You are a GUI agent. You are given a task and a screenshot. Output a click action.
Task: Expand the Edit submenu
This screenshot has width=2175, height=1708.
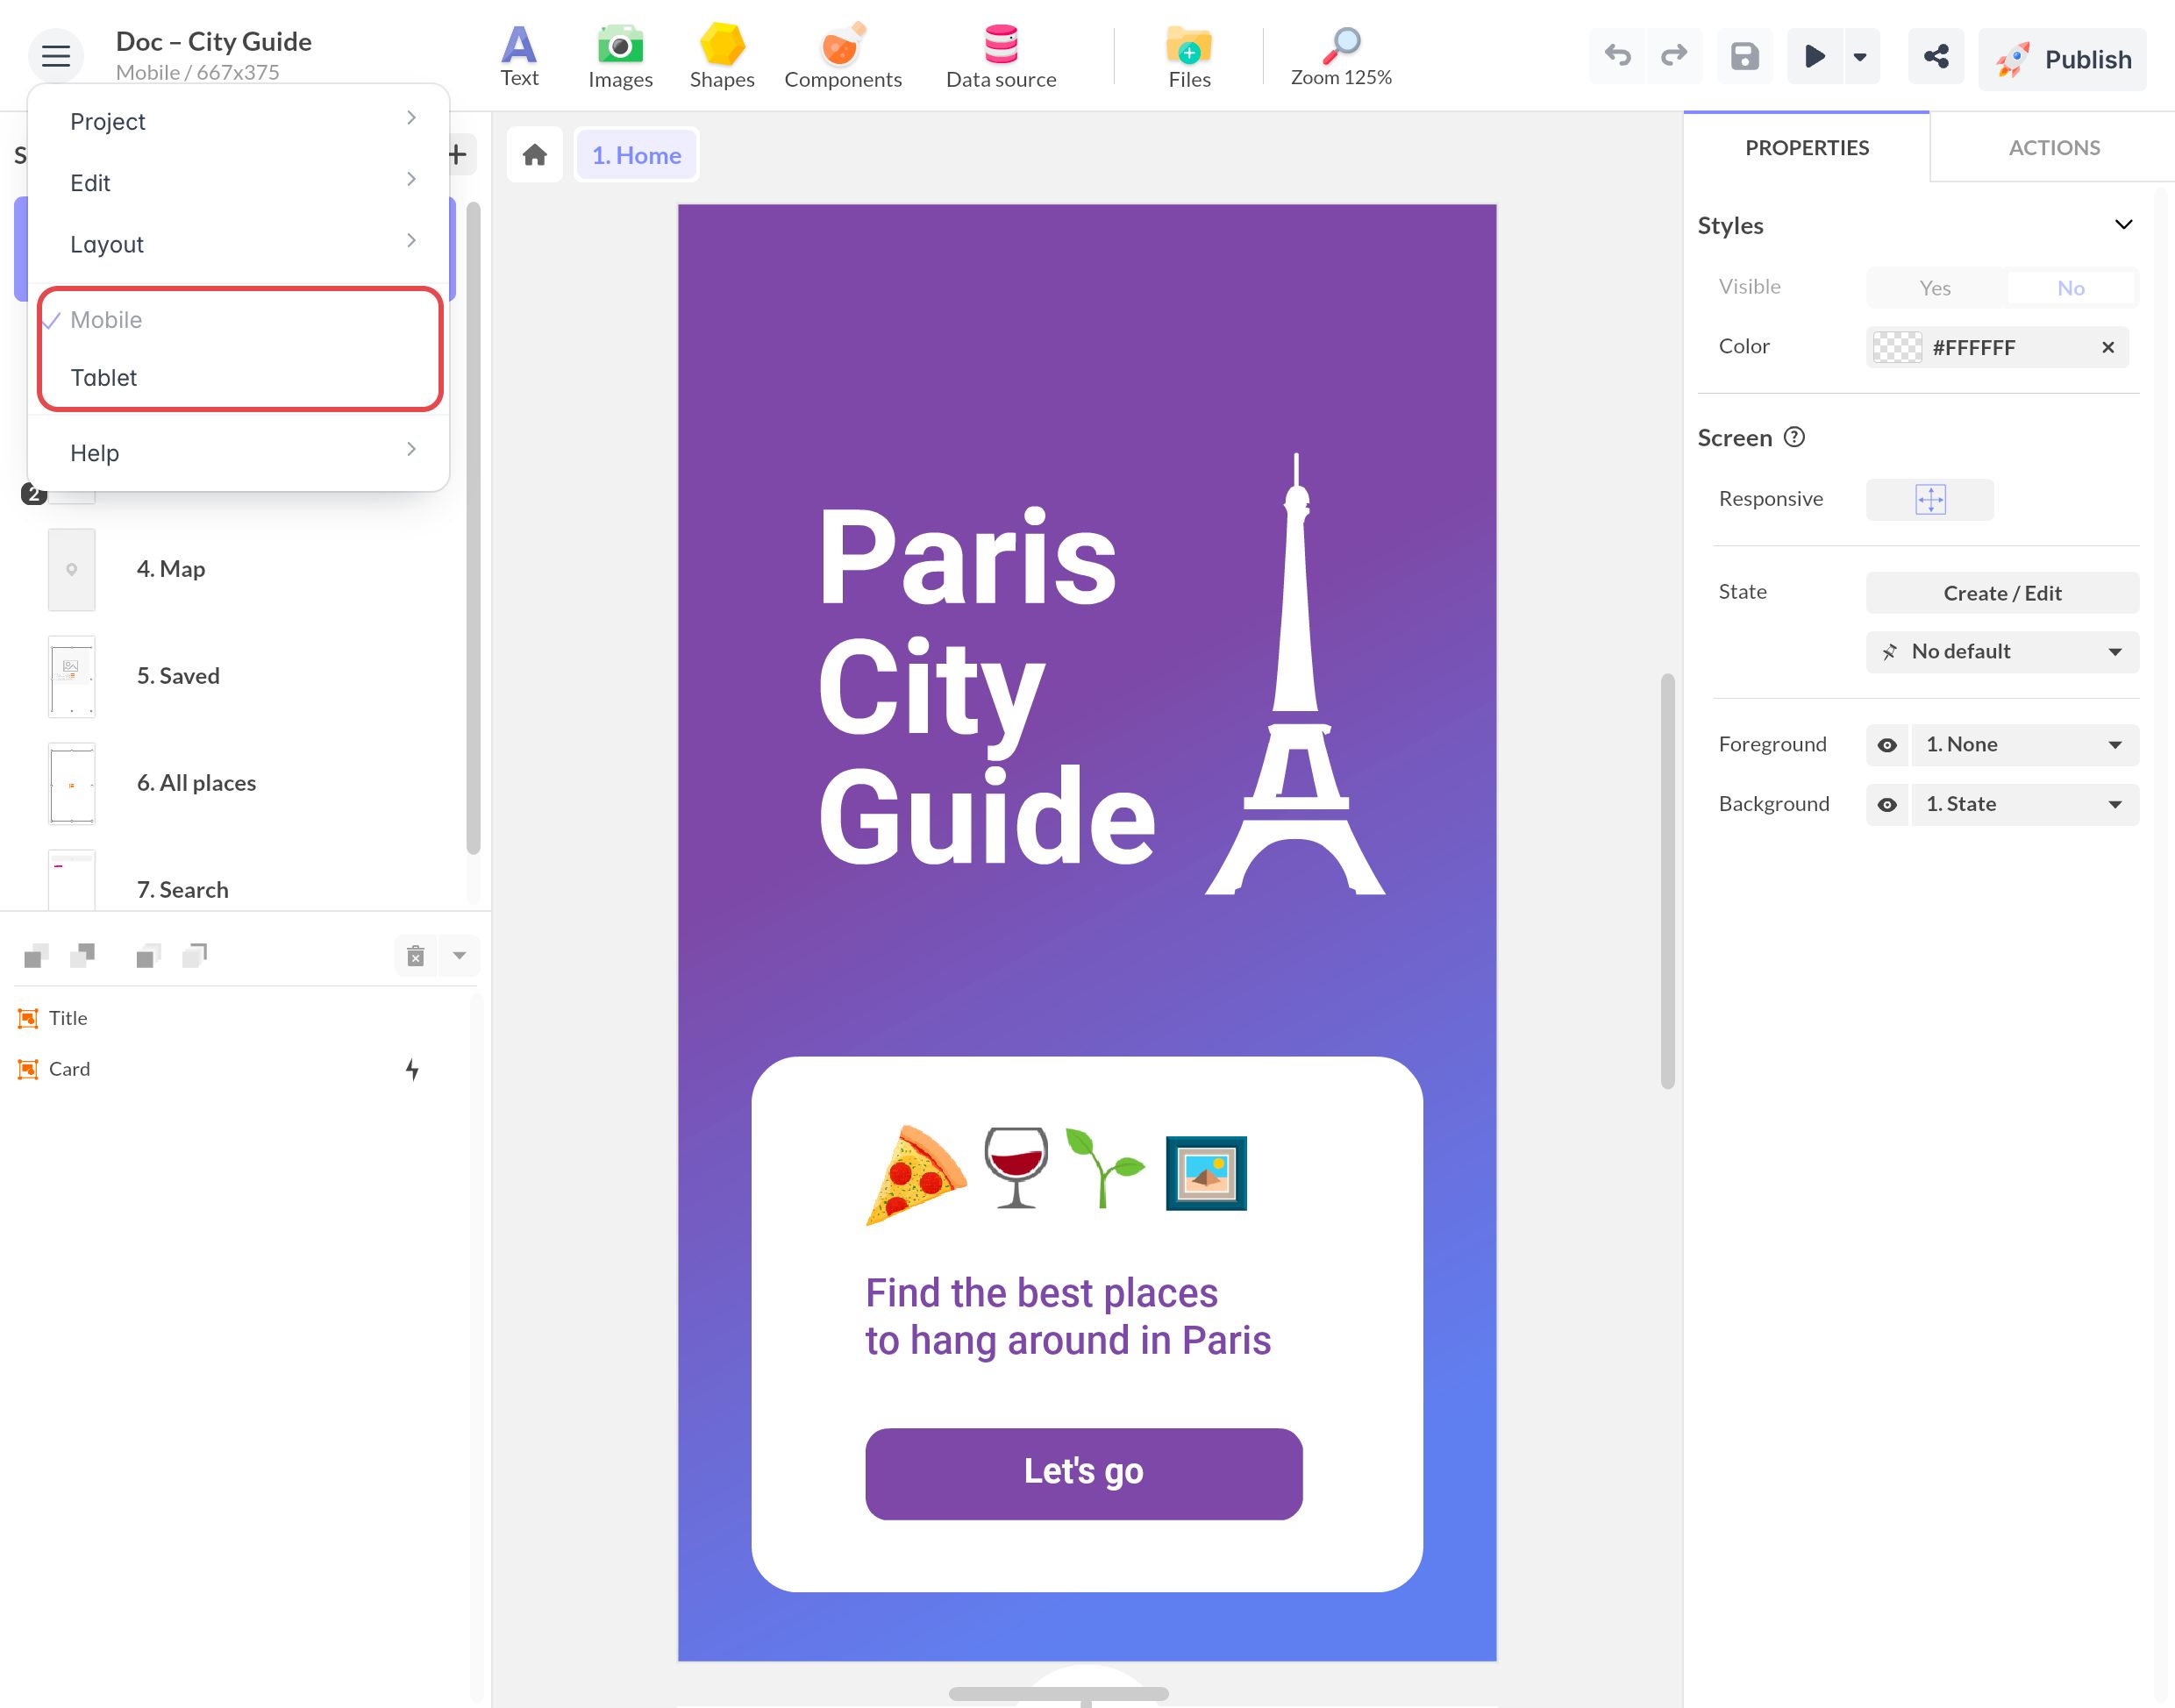click(x=240, y=182)
